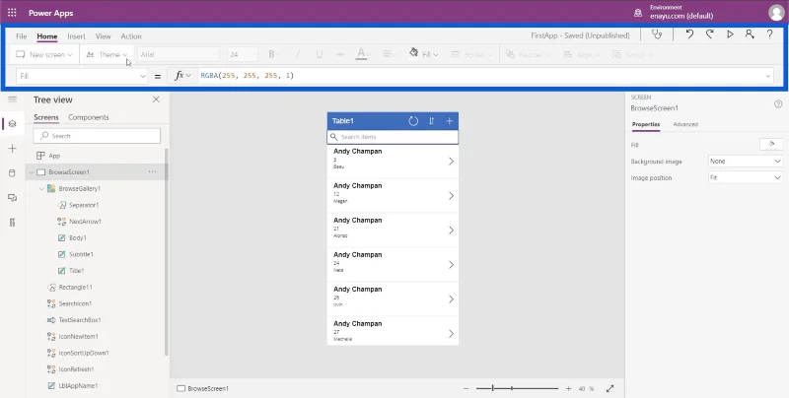Click the arrow beside record with Alonso
789x398 pixels.
pos(451,231)
